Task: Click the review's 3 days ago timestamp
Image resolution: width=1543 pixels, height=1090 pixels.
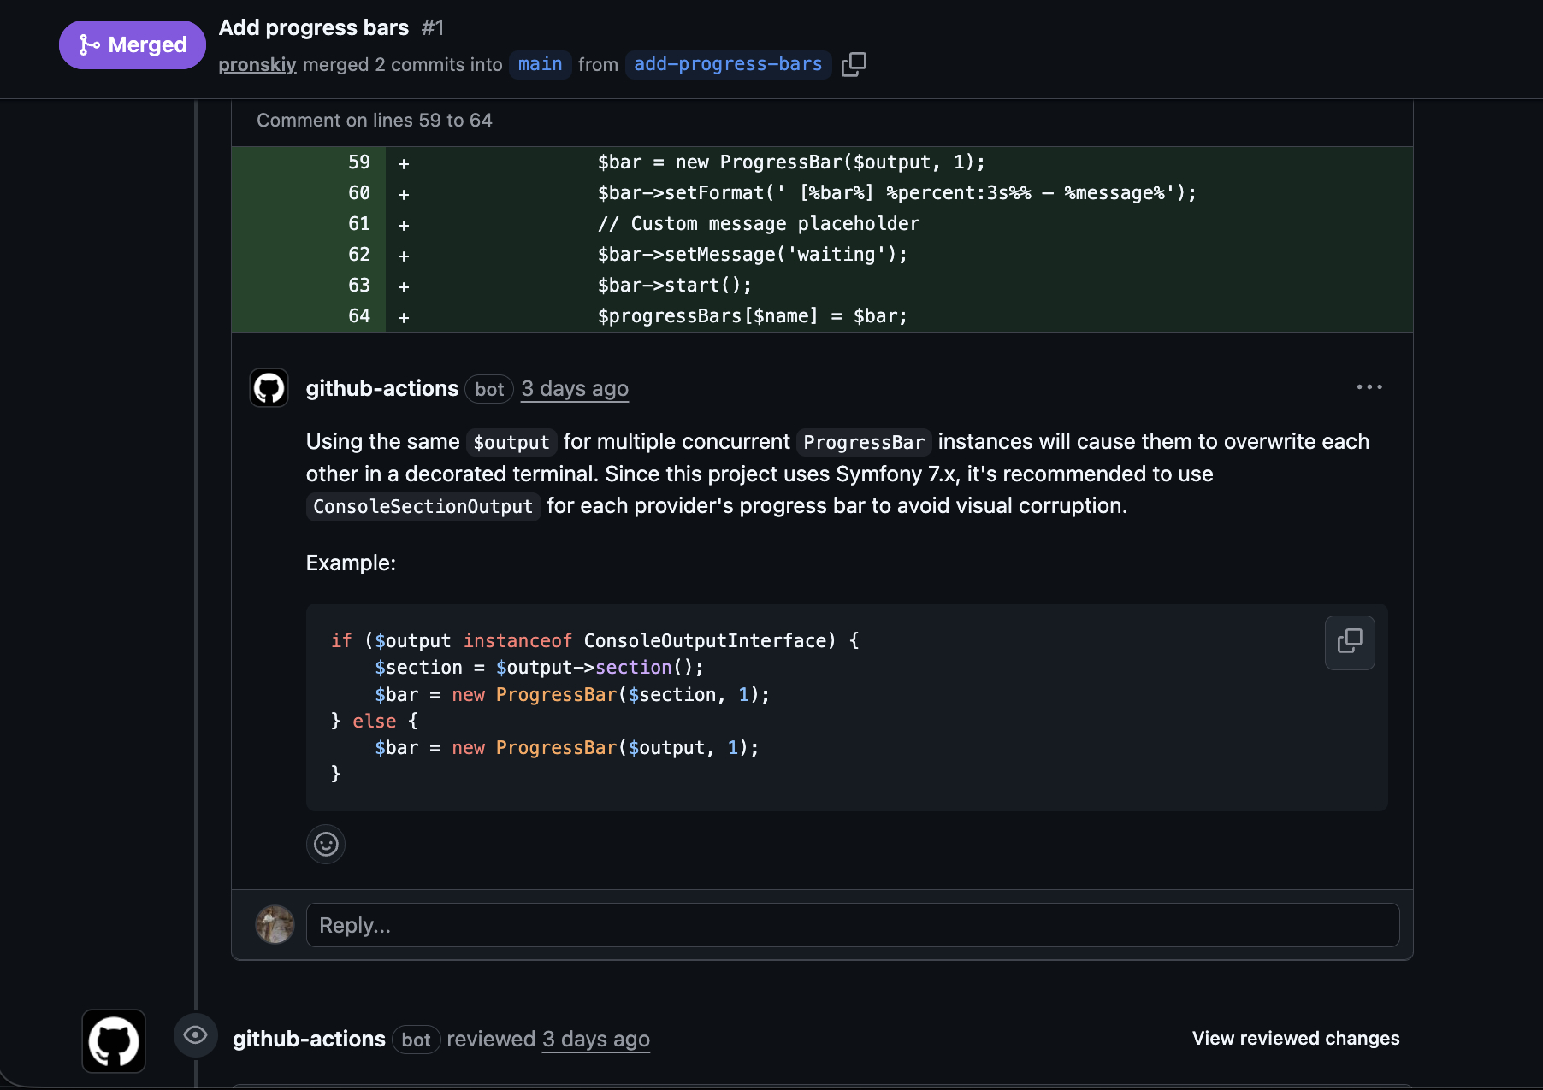Action: 596,1040
